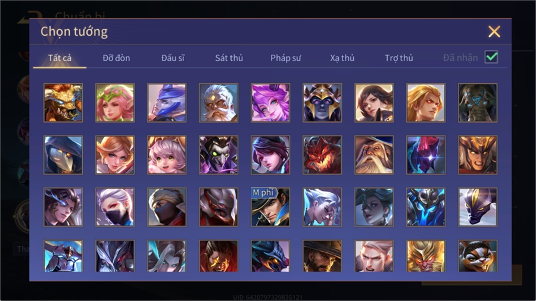This screenshot has height=301, width=536.
Task: Select the plague-doctor beak mask hero
Action: 63,155
